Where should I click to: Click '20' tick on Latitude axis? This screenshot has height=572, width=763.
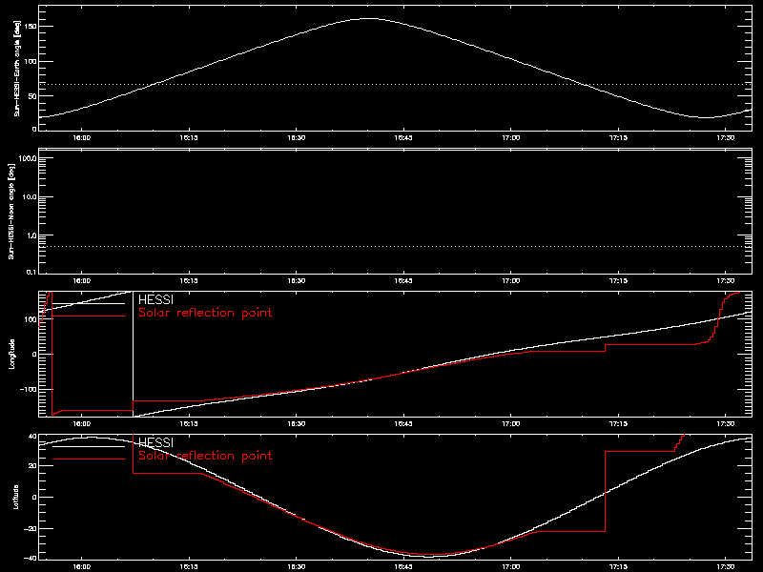click(32, 466)
